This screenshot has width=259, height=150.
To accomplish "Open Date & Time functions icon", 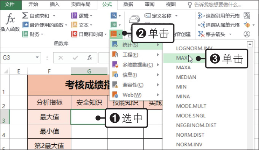I will [x=74, y=34].
